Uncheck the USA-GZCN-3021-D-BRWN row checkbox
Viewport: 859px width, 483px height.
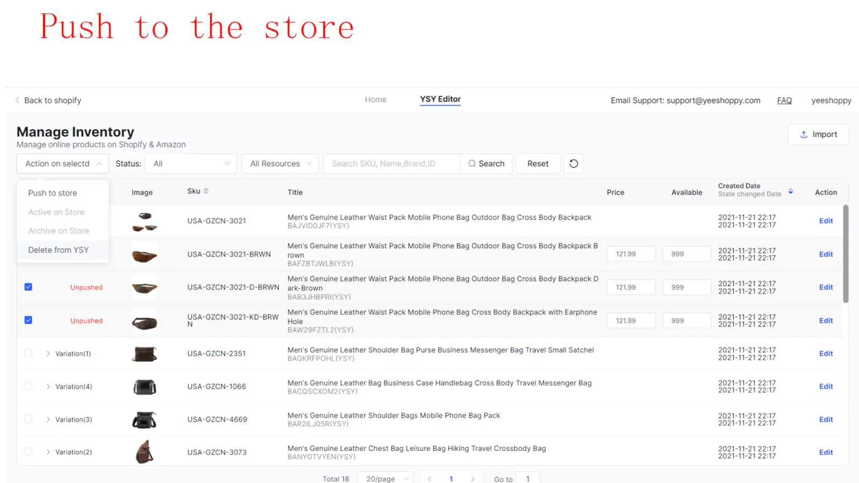tap(28, 287)
